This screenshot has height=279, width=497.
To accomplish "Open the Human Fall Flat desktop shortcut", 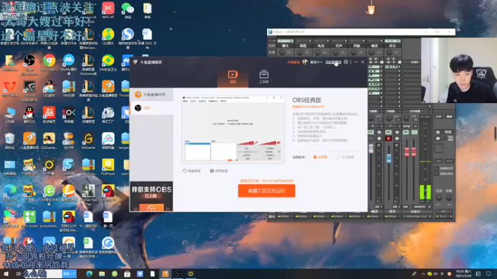I will coord(88,195).
